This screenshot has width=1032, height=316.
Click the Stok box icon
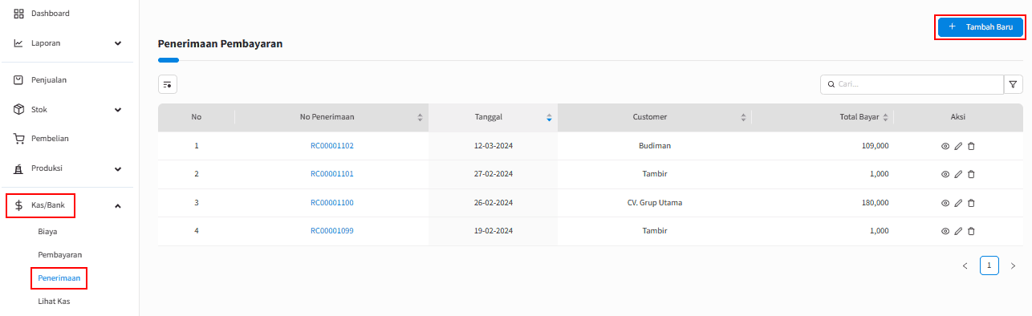[18, 109]
